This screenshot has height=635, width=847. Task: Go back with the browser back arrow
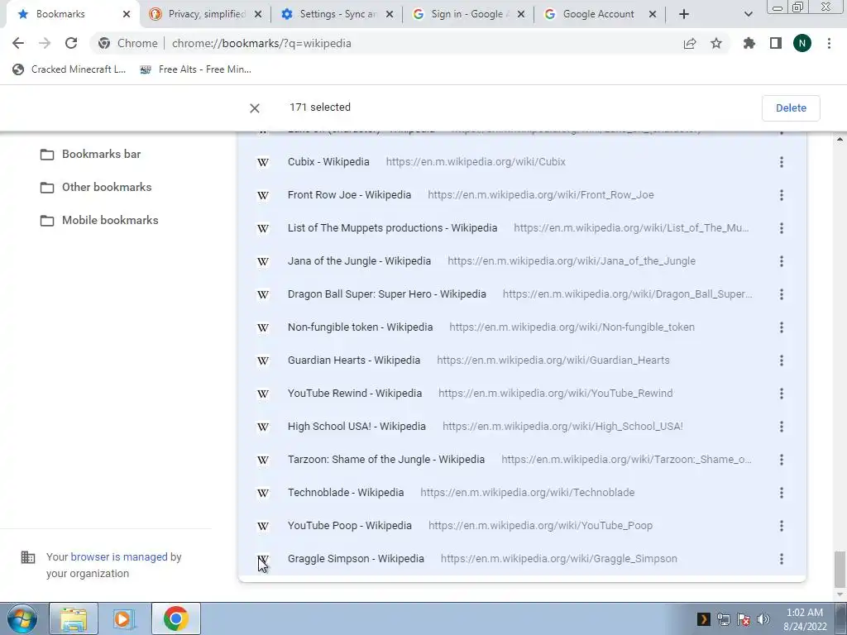[18, 43]
